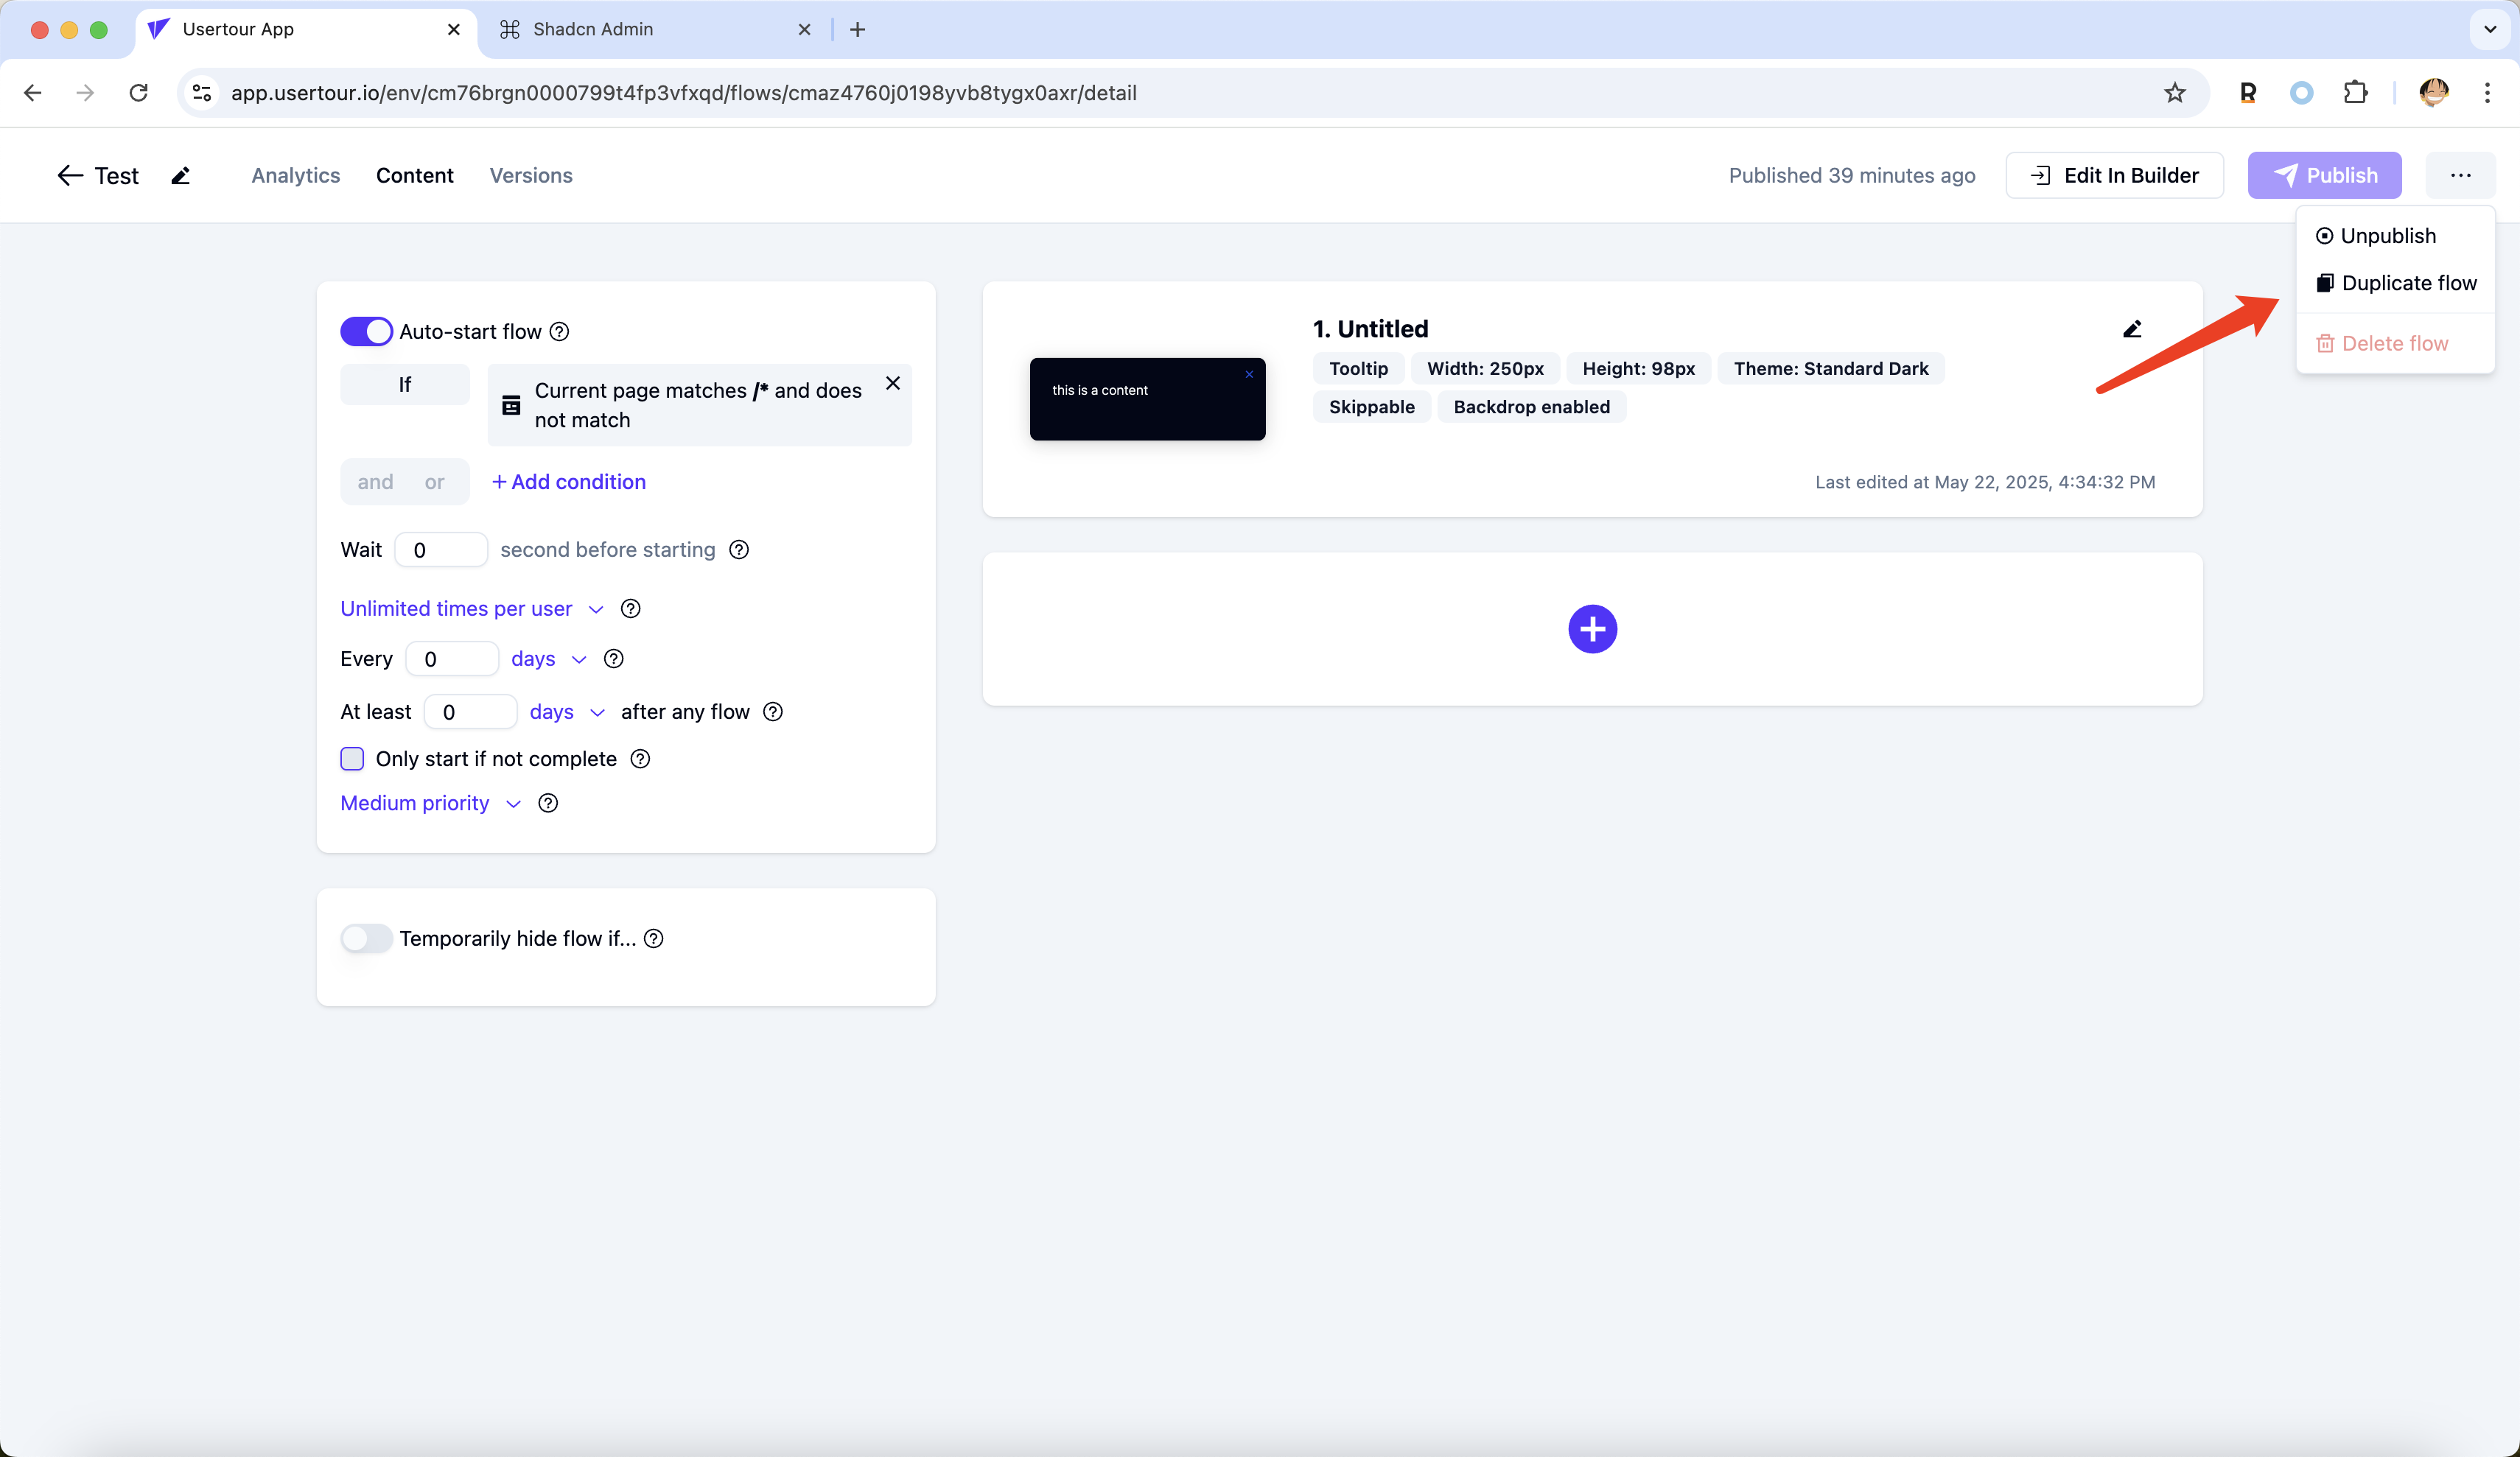2520x1457 pixels.
Task: Switch to the Versions tab
Action: (x=531, y=176)
